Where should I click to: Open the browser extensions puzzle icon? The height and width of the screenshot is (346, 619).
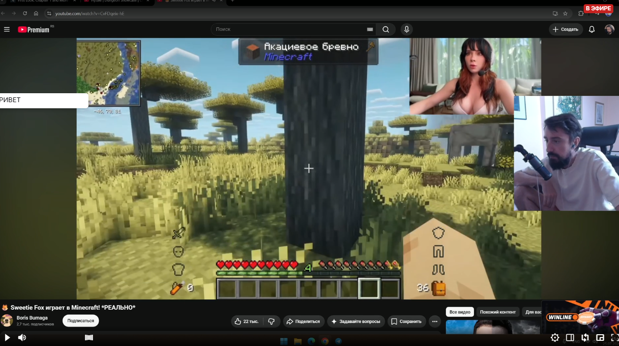(581, 13)
